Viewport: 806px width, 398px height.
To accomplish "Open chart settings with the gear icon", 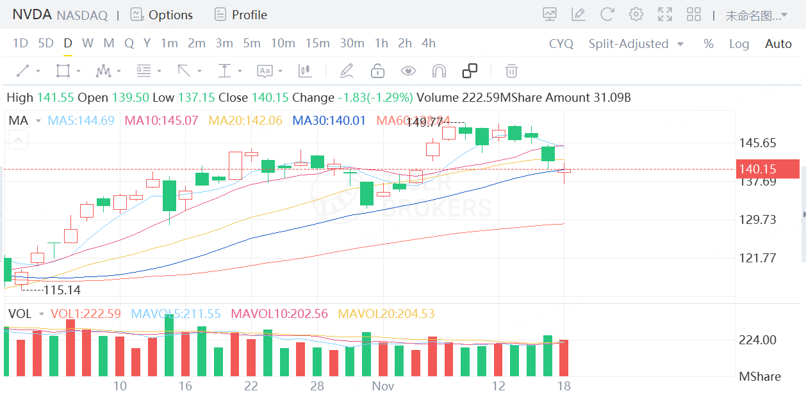I will pos(636,14).
